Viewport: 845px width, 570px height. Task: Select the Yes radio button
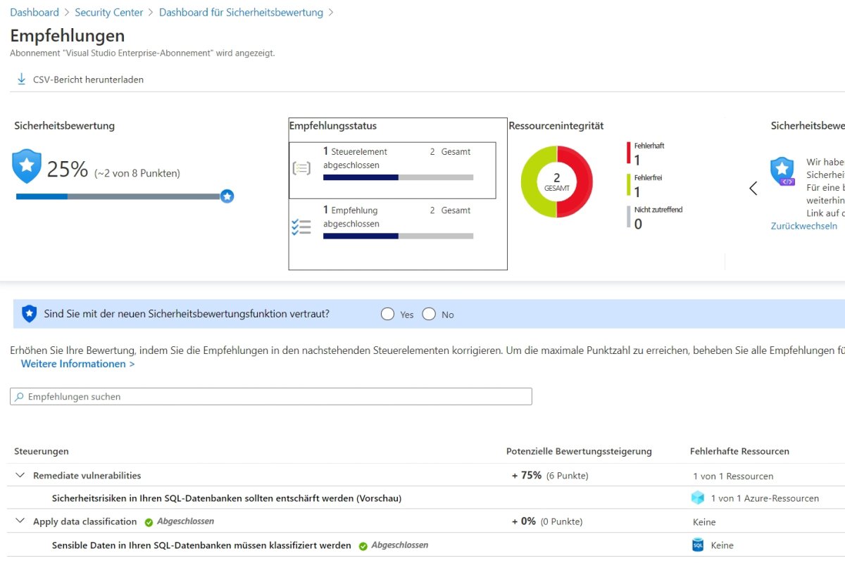[387, 315]
